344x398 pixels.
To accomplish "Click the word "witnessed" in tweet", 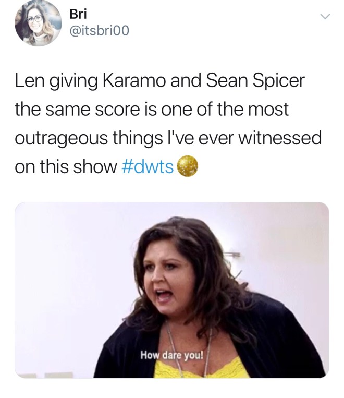I will [x=280, y=138].
